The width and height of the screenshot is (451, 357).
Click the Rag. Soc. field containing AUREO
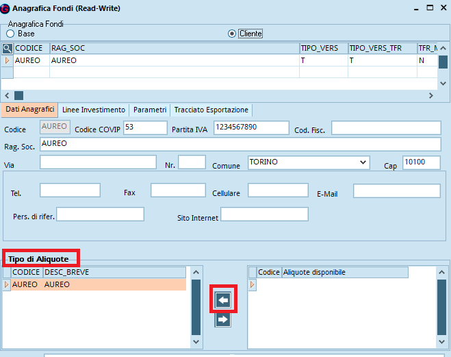pos(240,145)
